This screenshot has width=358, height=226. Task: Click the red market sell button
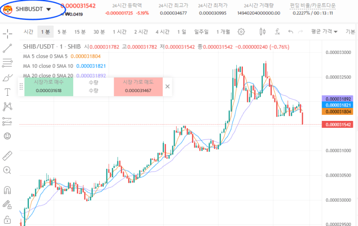(x=138, y=87)
